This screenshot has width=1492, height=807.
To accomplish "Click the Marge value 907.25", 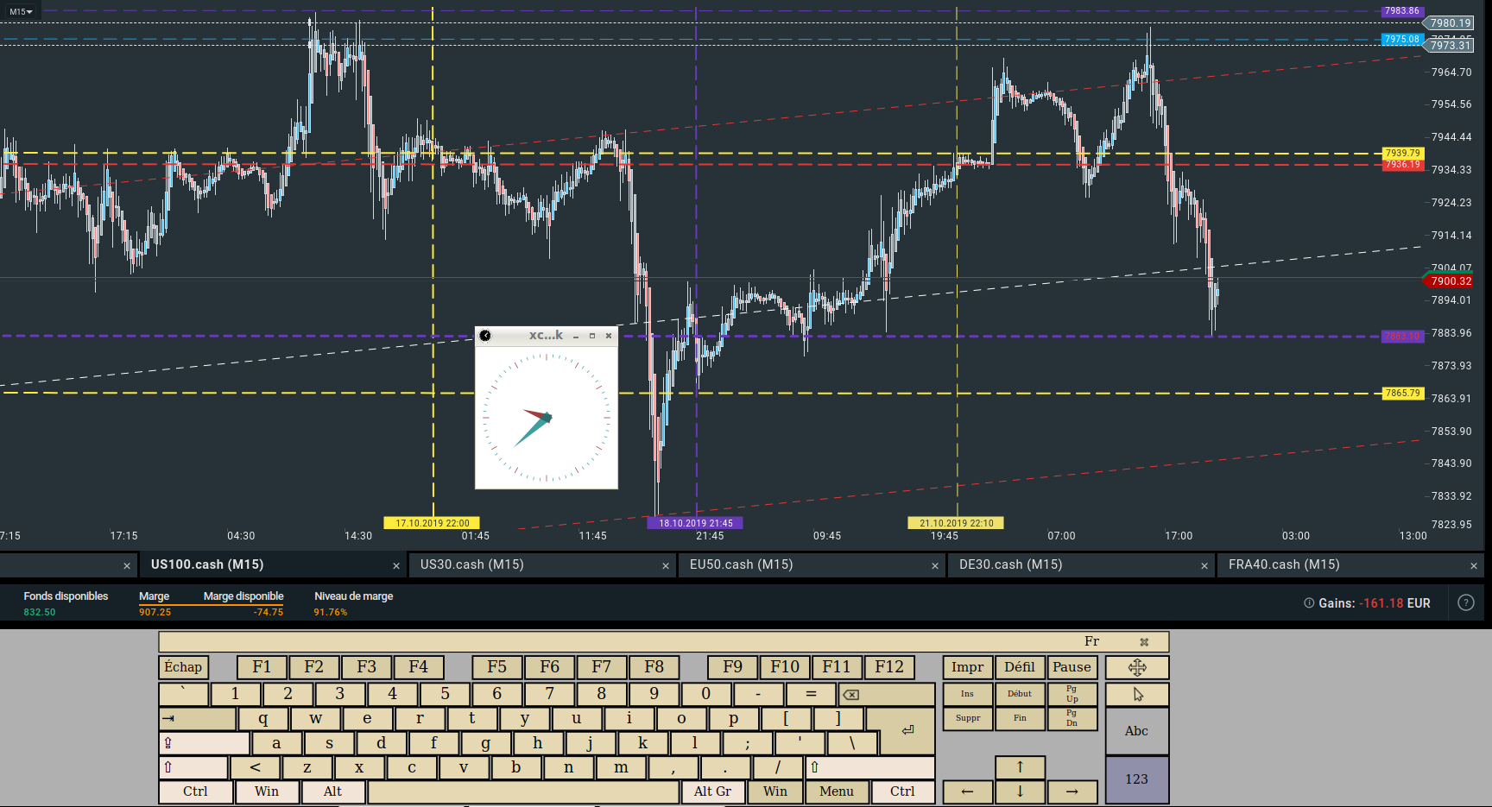I will [155, 612].
